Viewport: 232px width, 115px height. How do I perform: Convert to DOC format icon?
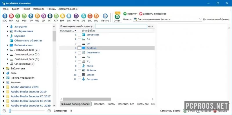pos(5,16)
